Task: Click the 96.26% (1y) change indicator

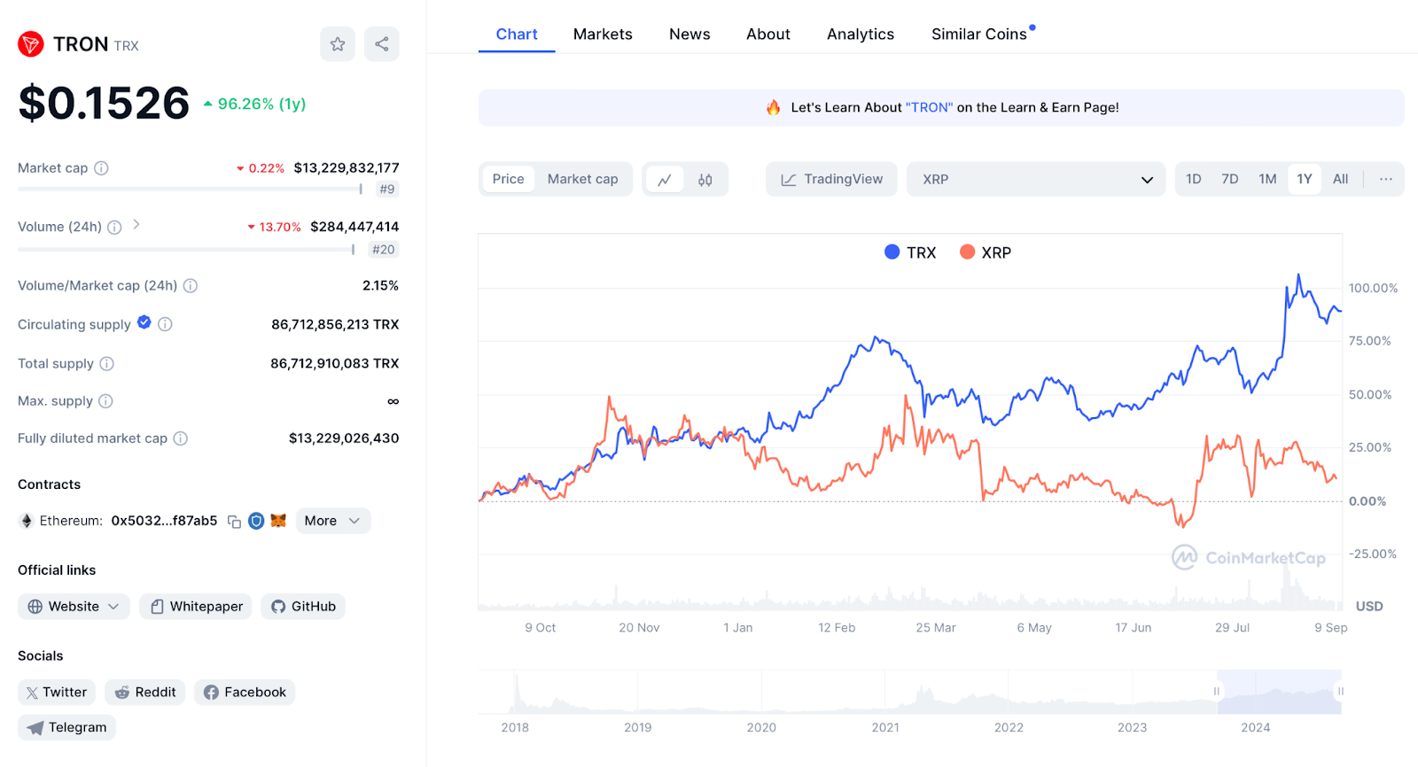Action: [254, 104]
